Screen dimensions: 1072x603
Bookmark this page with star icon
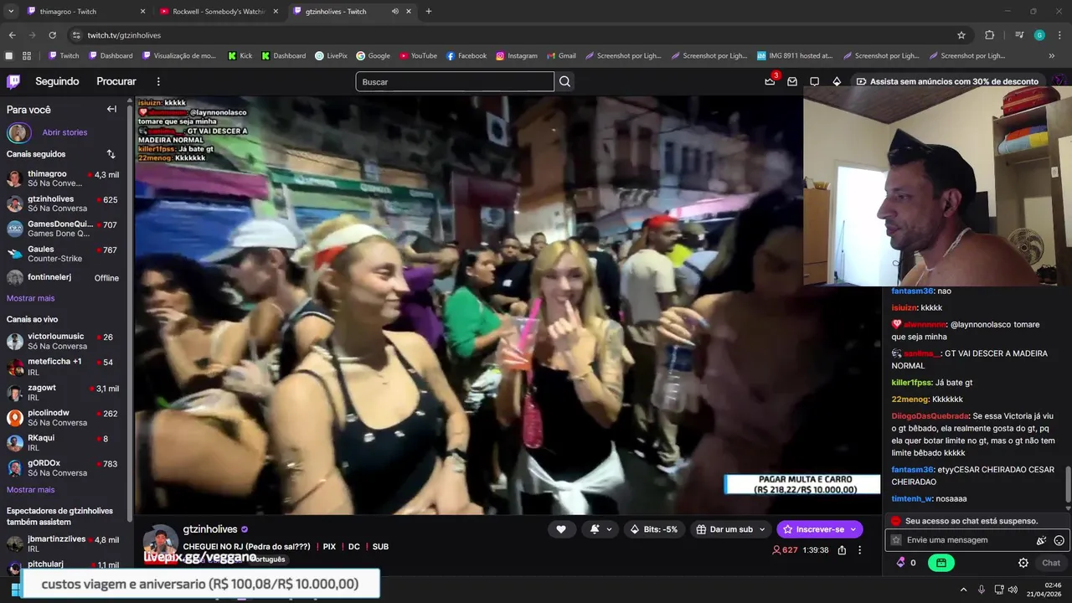click(x=961, y=35)
